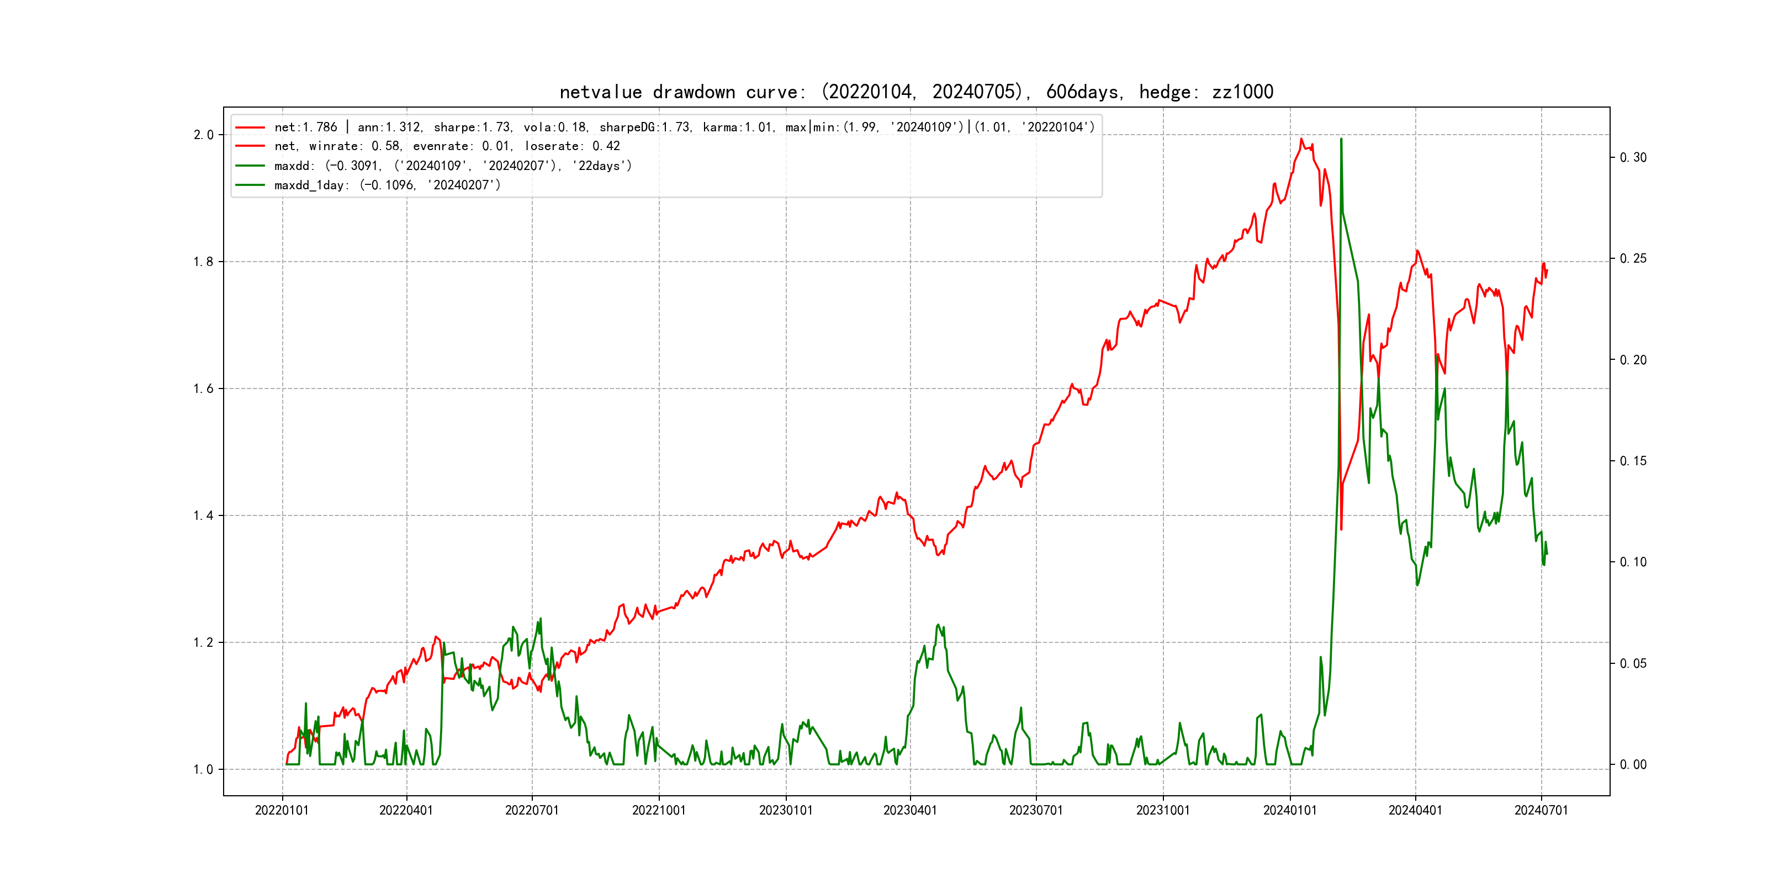This screenshot has height=894, width=1789.
Task: Select the legend text starting with net:1.786
Action: (684, 127)
